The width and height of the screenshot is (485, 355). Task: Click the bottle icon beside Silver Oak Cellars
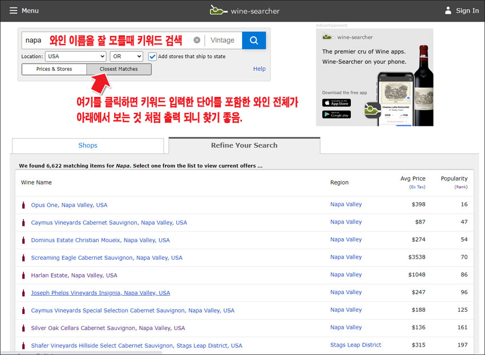(x=23, y=328)
